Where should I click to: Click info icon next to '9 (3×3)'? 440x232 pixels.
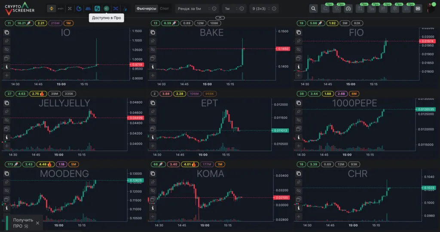(x=274, y=9)
